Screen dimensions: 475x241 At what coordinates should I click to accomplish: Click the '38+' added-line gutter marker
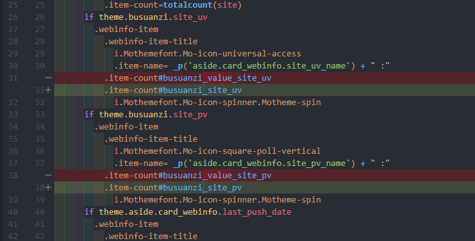click(x=43, y=187)
